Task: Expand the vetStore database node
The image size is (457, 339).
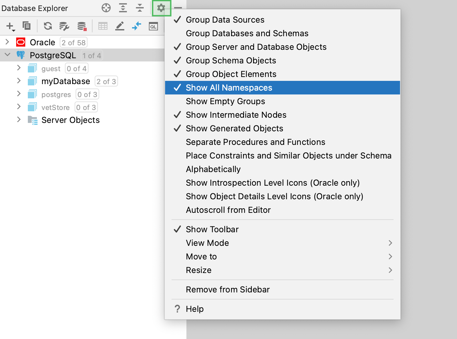Action: click(x=19, y=106)
